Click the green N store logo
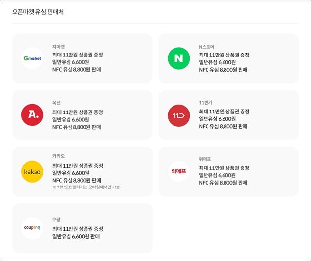The width and height of the screenshot is (311, 261). (179, 58)
